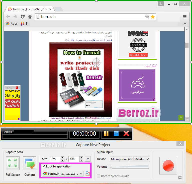Close the Capture New Project panel

[x=180, y=144]
